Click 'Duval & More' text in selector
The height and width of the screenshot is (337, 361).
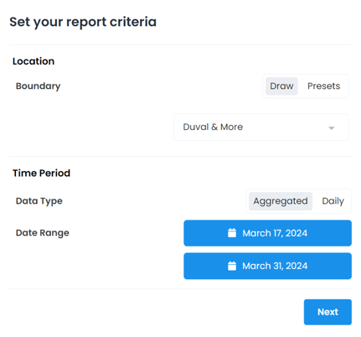pos(213,127)
